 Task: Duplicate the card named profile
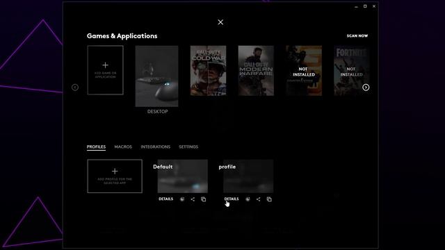[x=269, y=199]
